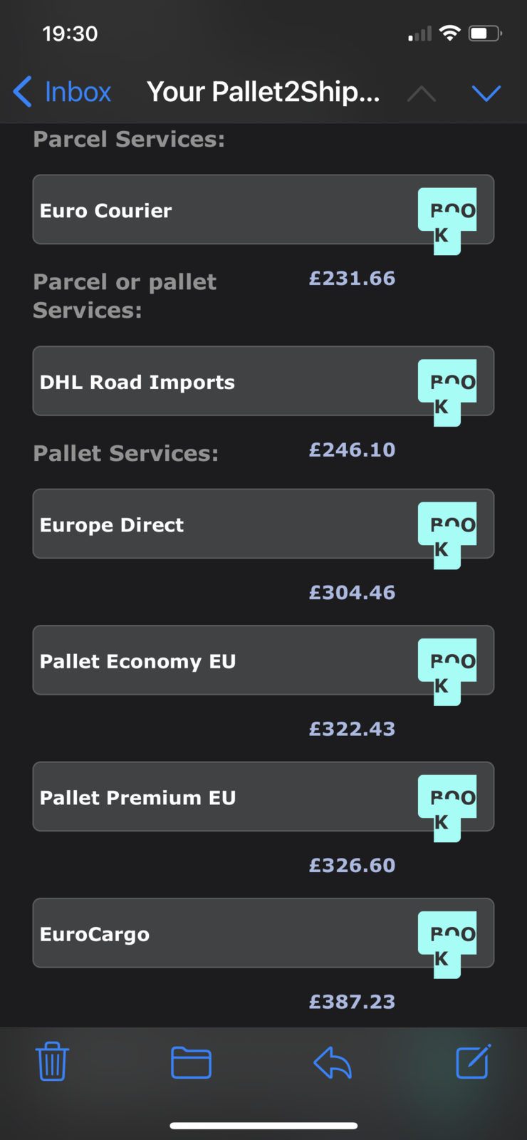
Task: Tap the trash icon to delete email
Action: [52, 1062]
